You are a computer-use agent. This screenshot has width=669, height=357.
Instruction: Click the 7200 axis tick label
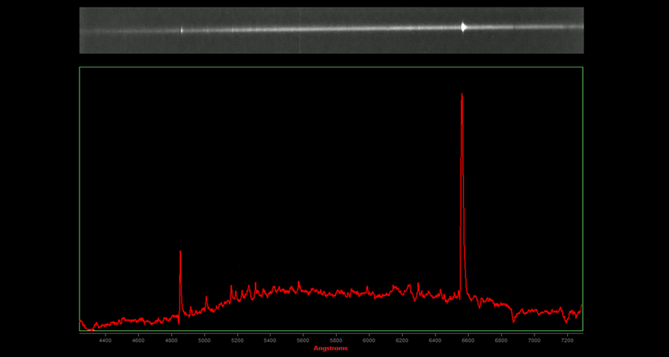(x=567, y=341)
